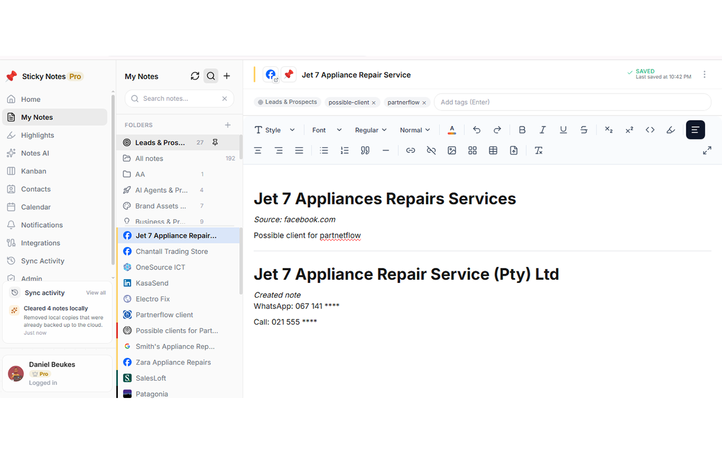
Task: Click View all in Sync activity
Action: click(96, 293)
